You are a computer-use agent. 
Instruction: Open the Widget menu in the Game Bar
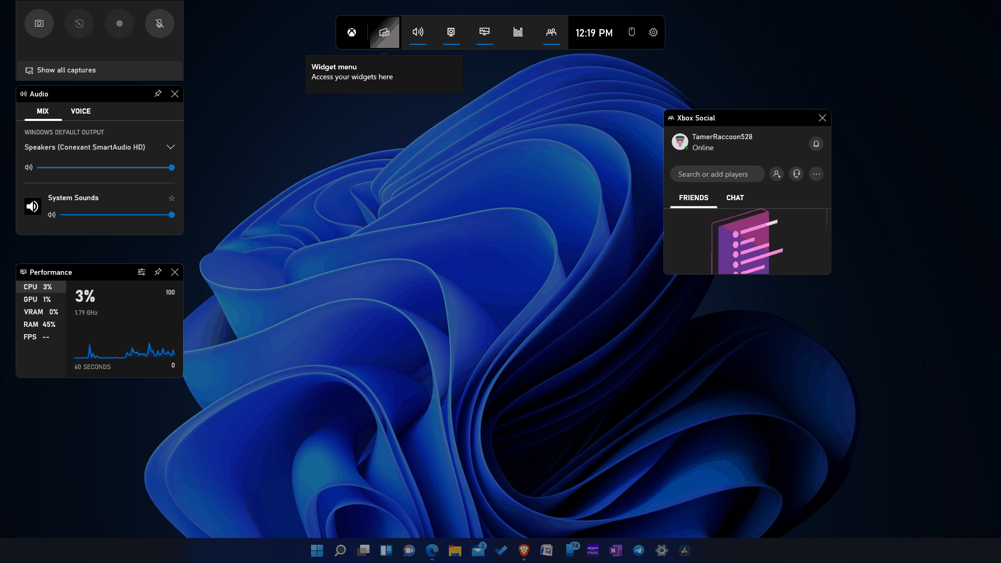(385, 32)
